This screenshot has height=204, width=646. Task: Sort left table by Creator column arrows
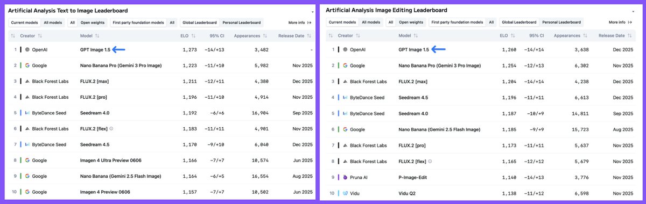[x=40, y=36]
